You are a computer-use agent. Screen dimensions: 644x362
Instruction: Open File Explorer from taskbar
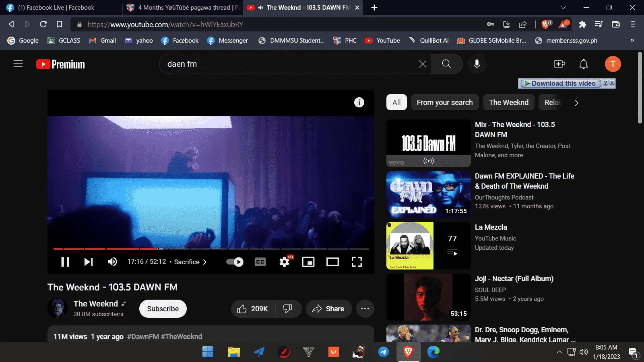(x=233, y=352)
